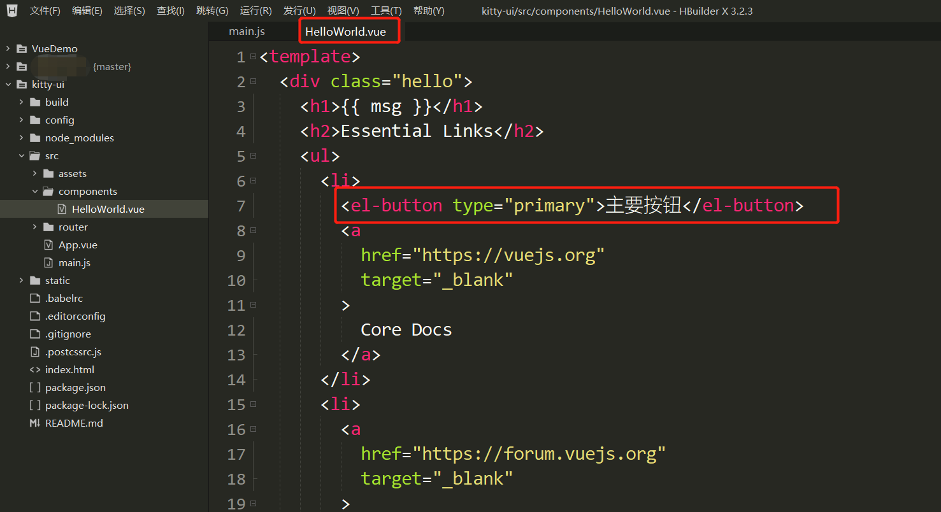
Task: Click line number 7 in the editor gutter
Action: (x=241, y=205)
